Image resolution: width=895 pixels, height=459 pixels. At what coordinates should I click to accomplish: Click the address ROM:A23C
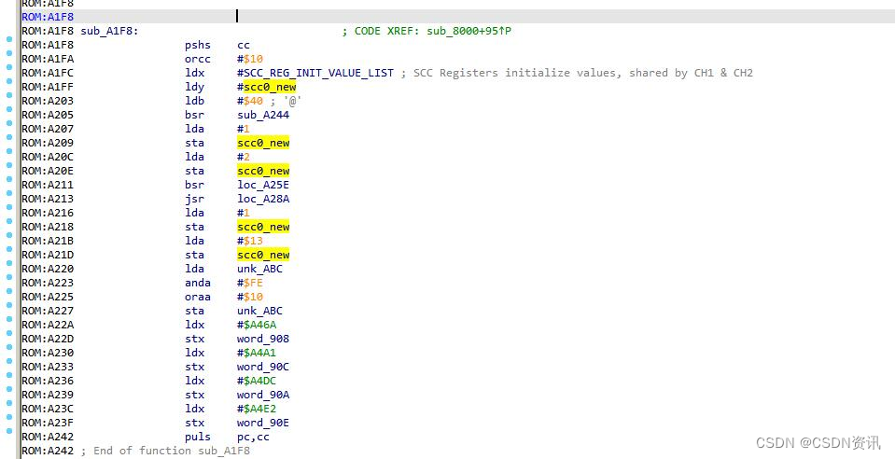click(48, 409)
